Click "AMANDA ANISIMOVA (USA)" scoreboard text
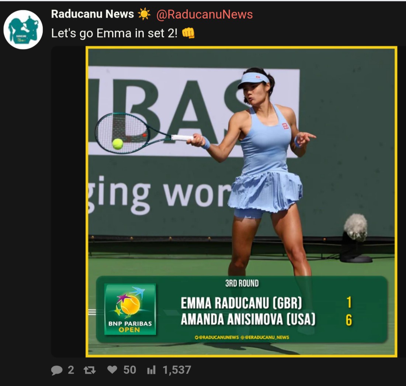Screen dimensions: 406x386 (x=248, y=319)
